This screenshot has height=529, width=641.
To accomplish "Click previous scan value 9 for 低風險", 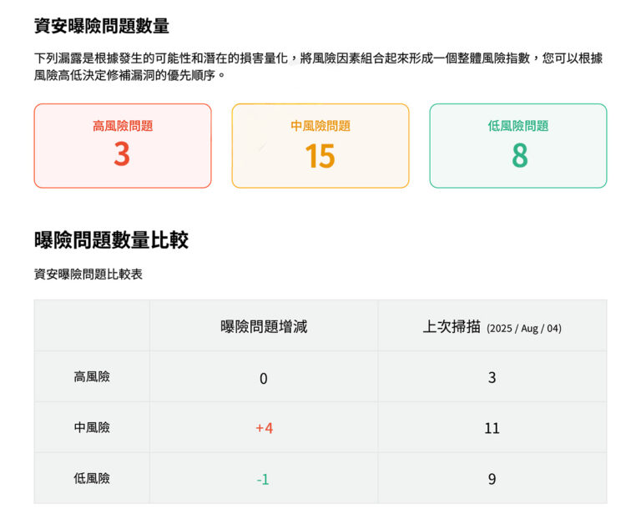I will tap(492, 479).
